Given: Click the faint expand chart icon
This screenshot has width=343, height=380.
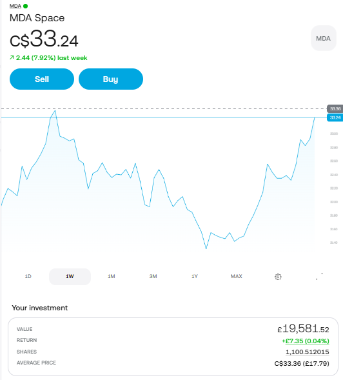Looking at the screenshot, I should tap(320, 277).
